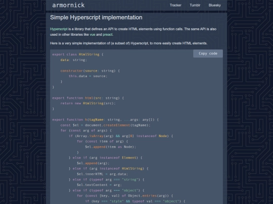The width and height of the screenshot is (273, 204).
Task: Click the 'else if (arg instanceof Element)' line
Action: click(105, 158)
